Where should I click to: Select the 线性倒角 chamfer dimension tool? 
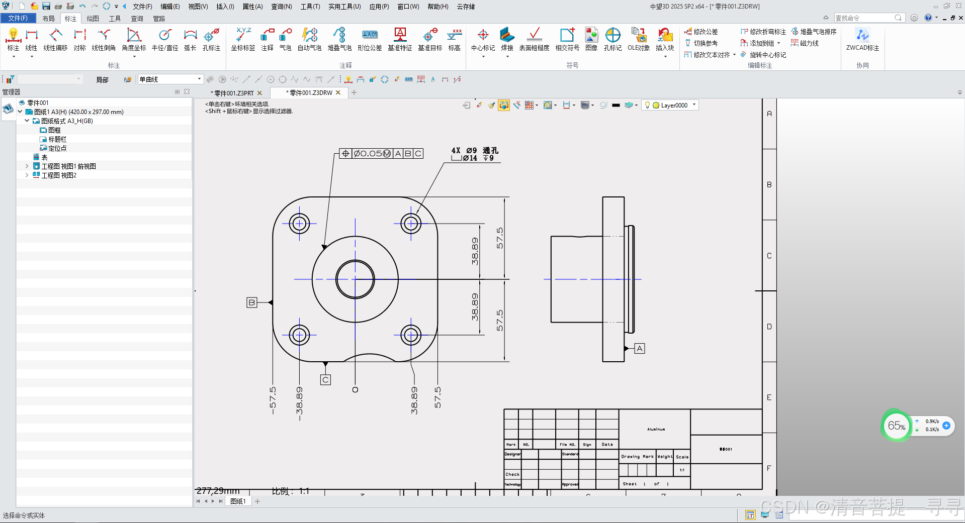[x=104, y=40]
